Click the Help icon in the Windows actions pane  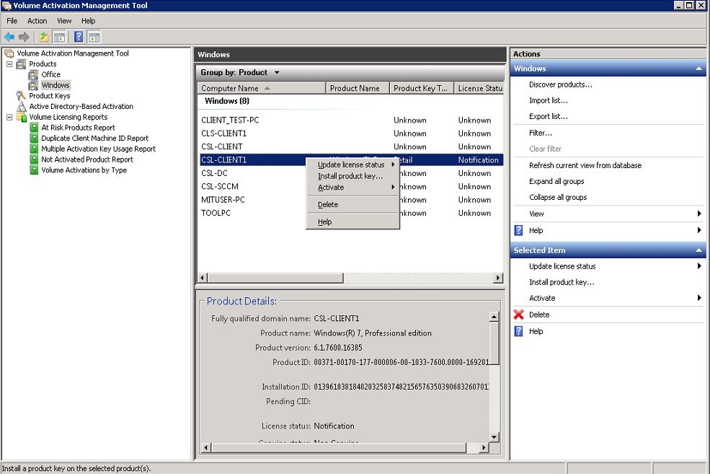518,230
